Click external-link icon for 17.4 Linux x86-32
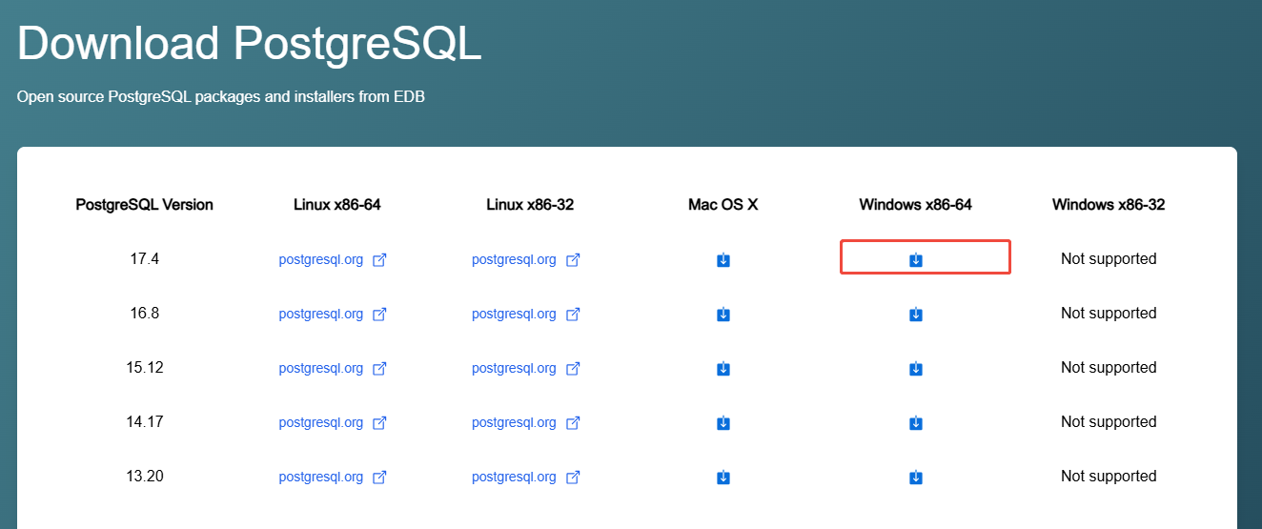 tap(573, 259)
